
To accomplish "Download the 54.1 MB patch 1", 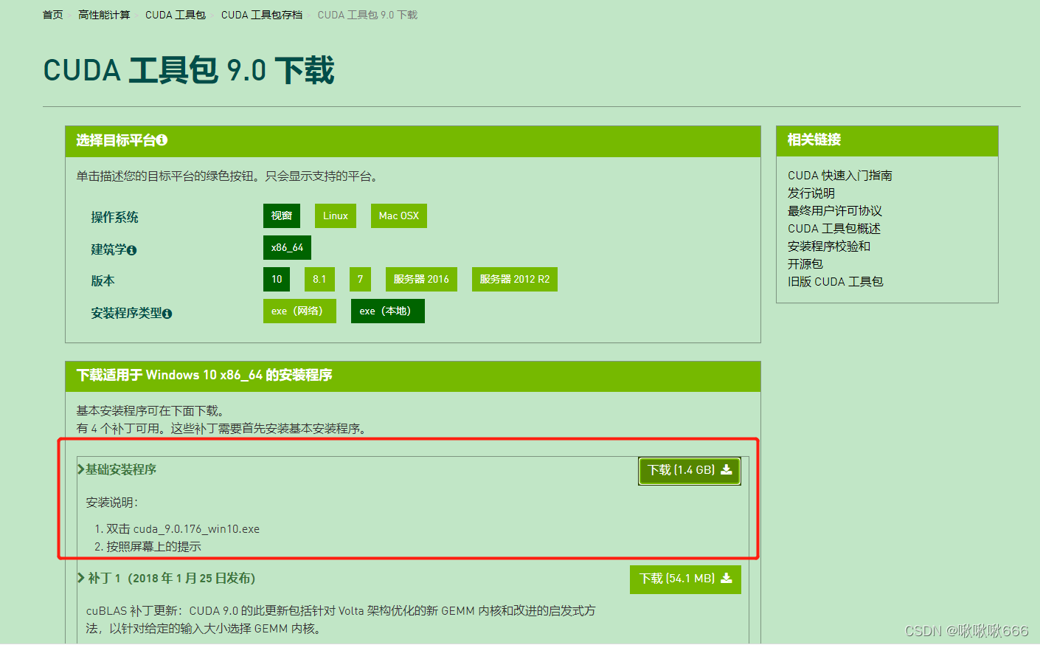I will coord(685,579).
